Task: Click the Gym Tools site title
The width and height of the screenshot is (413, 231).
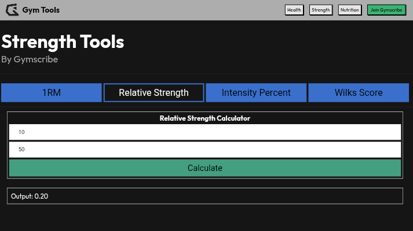Action: coord(41,10)
